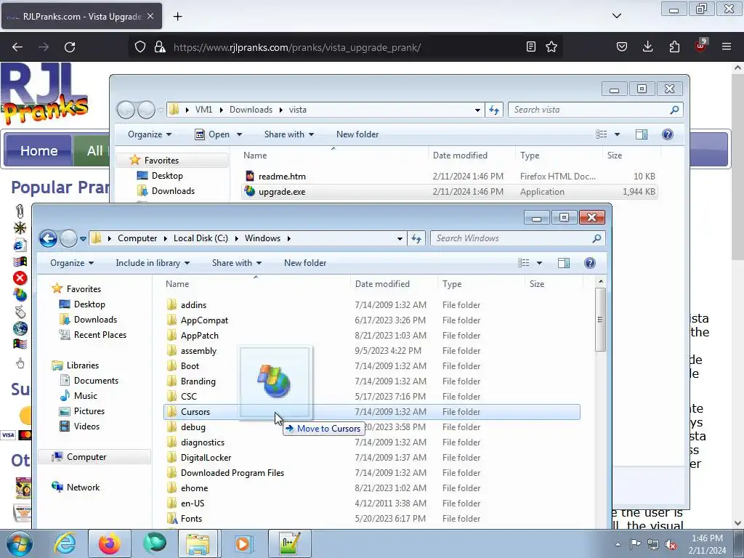Select the addins folder

(193, 305)
